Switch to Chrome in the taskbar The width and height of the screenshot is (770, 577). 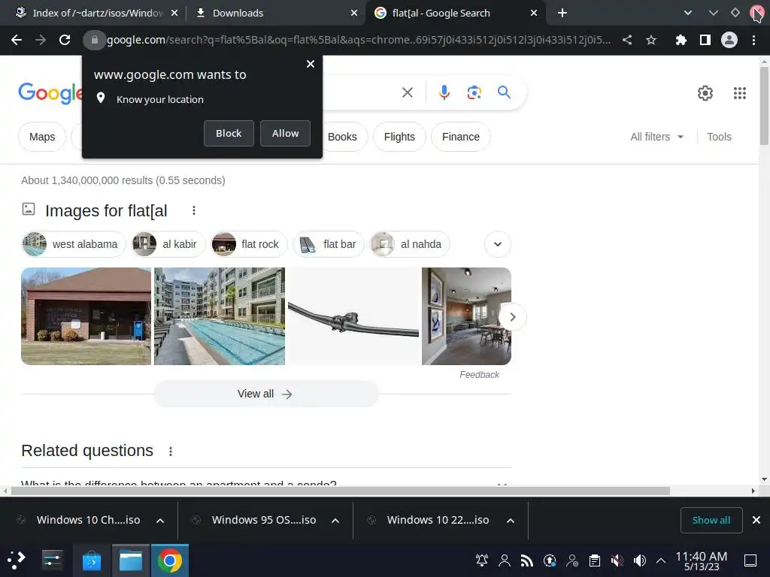click(x=170, y=560)
